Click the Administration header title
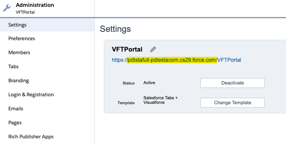Screen dimensions: 286x144 coord(35,5)
